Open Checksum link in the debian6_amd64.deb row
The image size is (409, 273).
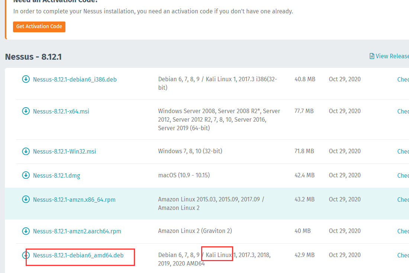point(403,255)
